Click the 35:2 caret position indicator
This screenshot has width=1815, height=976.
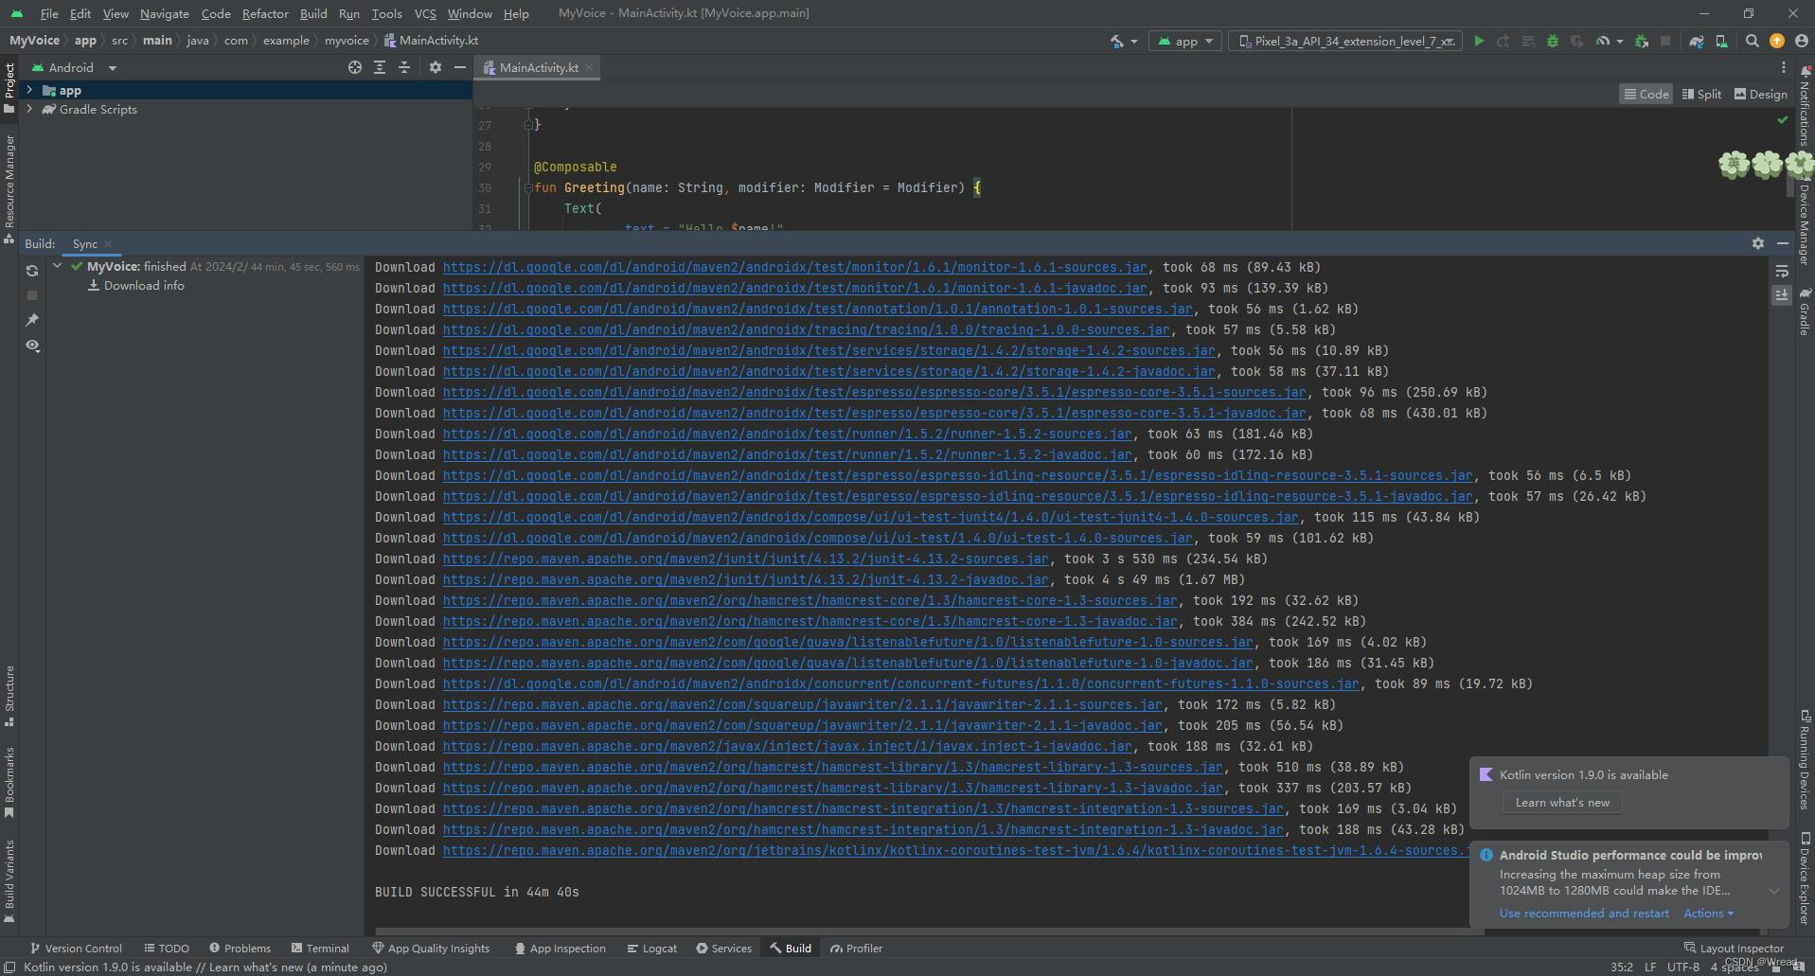click(1622, 967)
